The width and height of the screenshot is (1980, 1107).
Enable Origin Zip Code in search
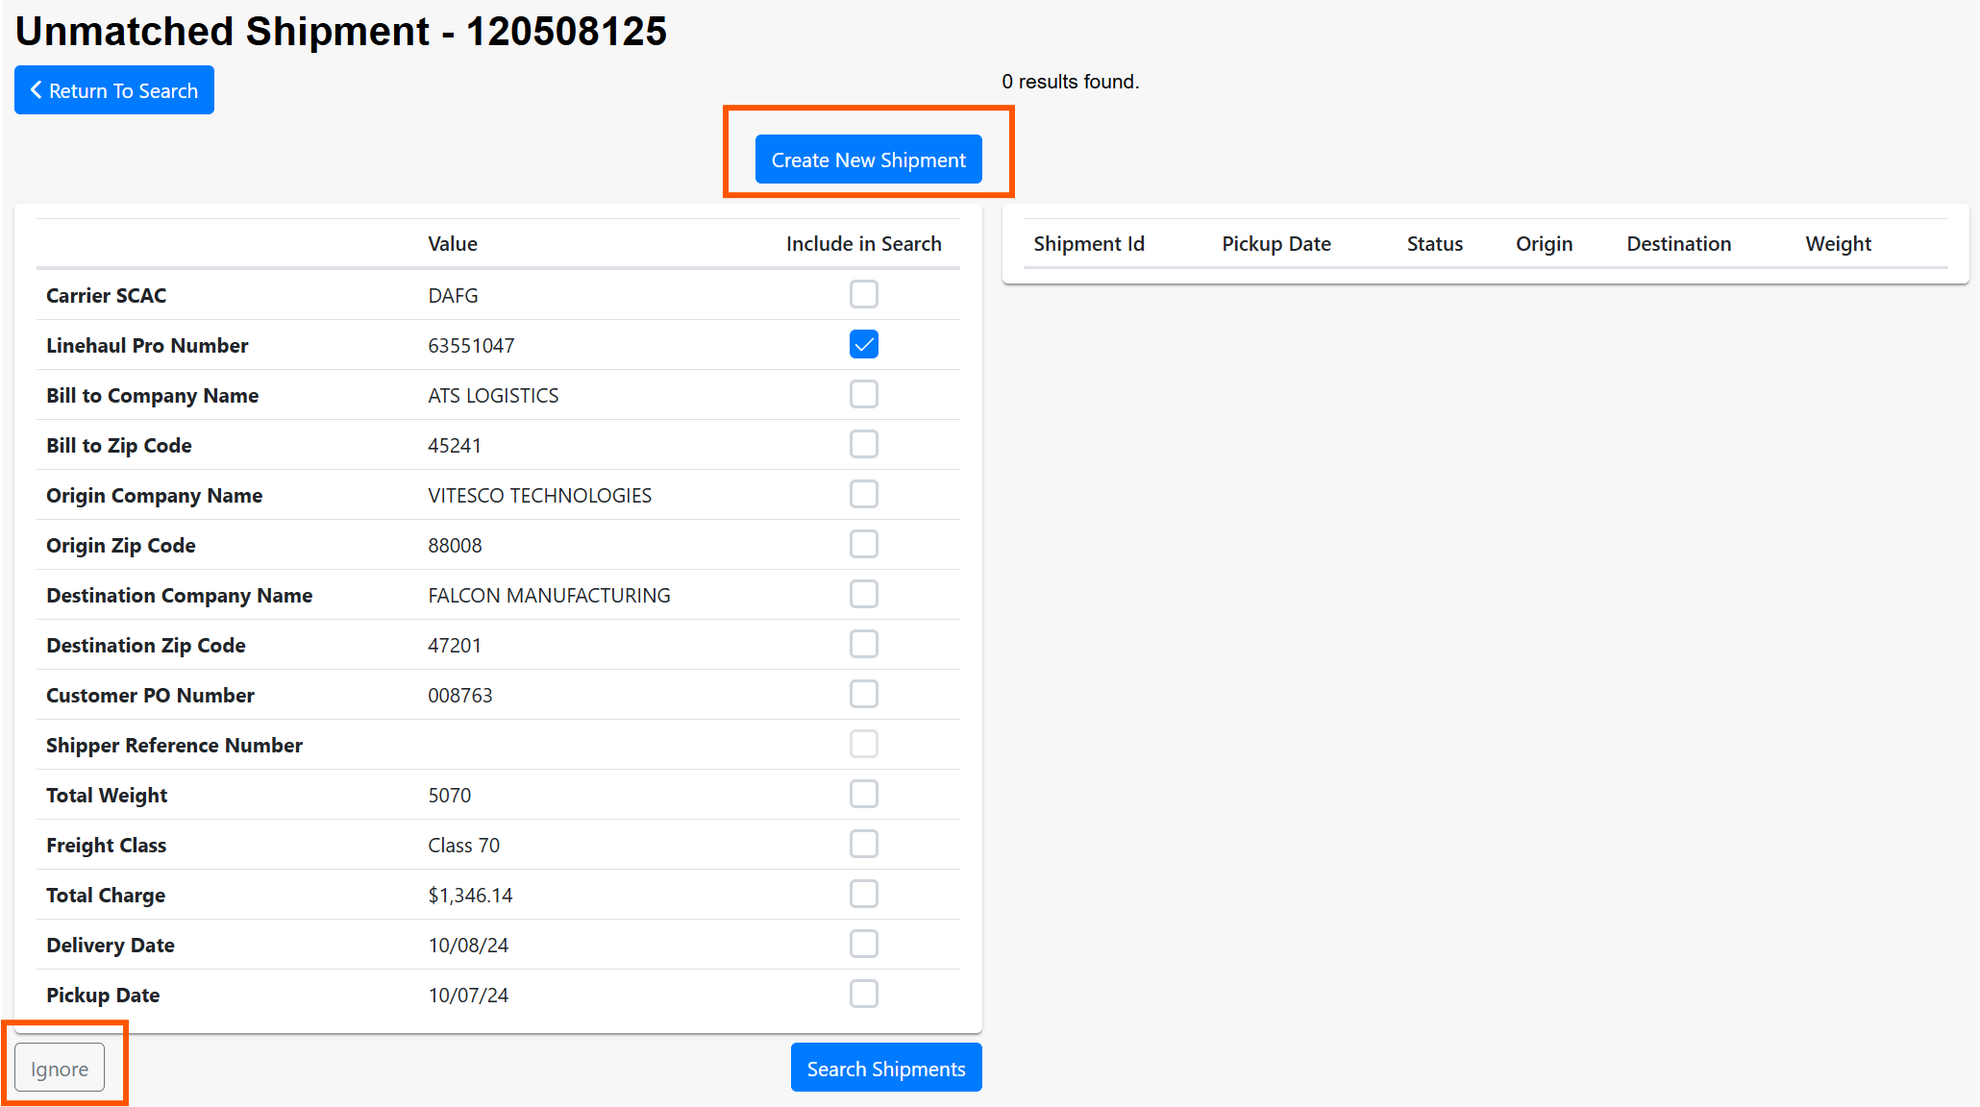coord(863,544)
